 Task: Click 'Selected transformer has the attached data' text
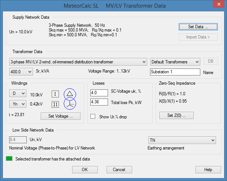click(x=53, y=159)
